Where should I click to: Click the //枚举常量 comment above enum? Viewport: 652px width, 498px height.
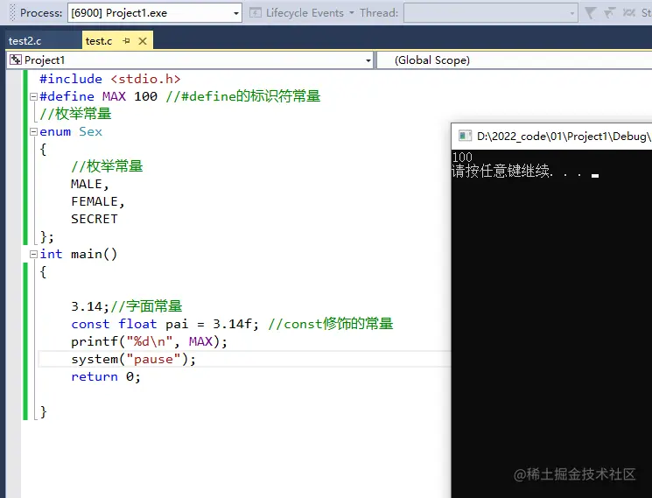(x=75, y=114)
